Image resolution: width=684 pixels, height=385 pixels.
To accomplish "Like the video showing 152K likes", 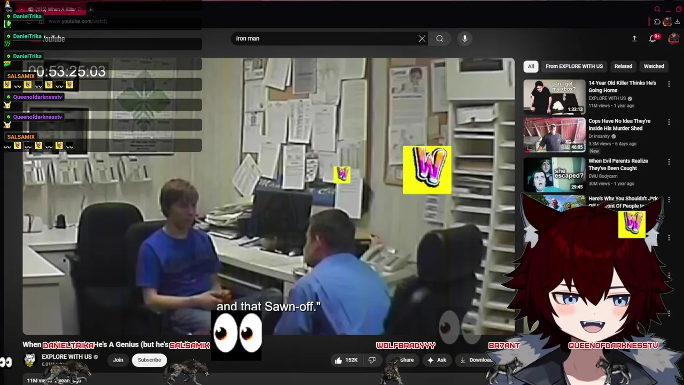I will pyautogui.click(x=346, y=360).
